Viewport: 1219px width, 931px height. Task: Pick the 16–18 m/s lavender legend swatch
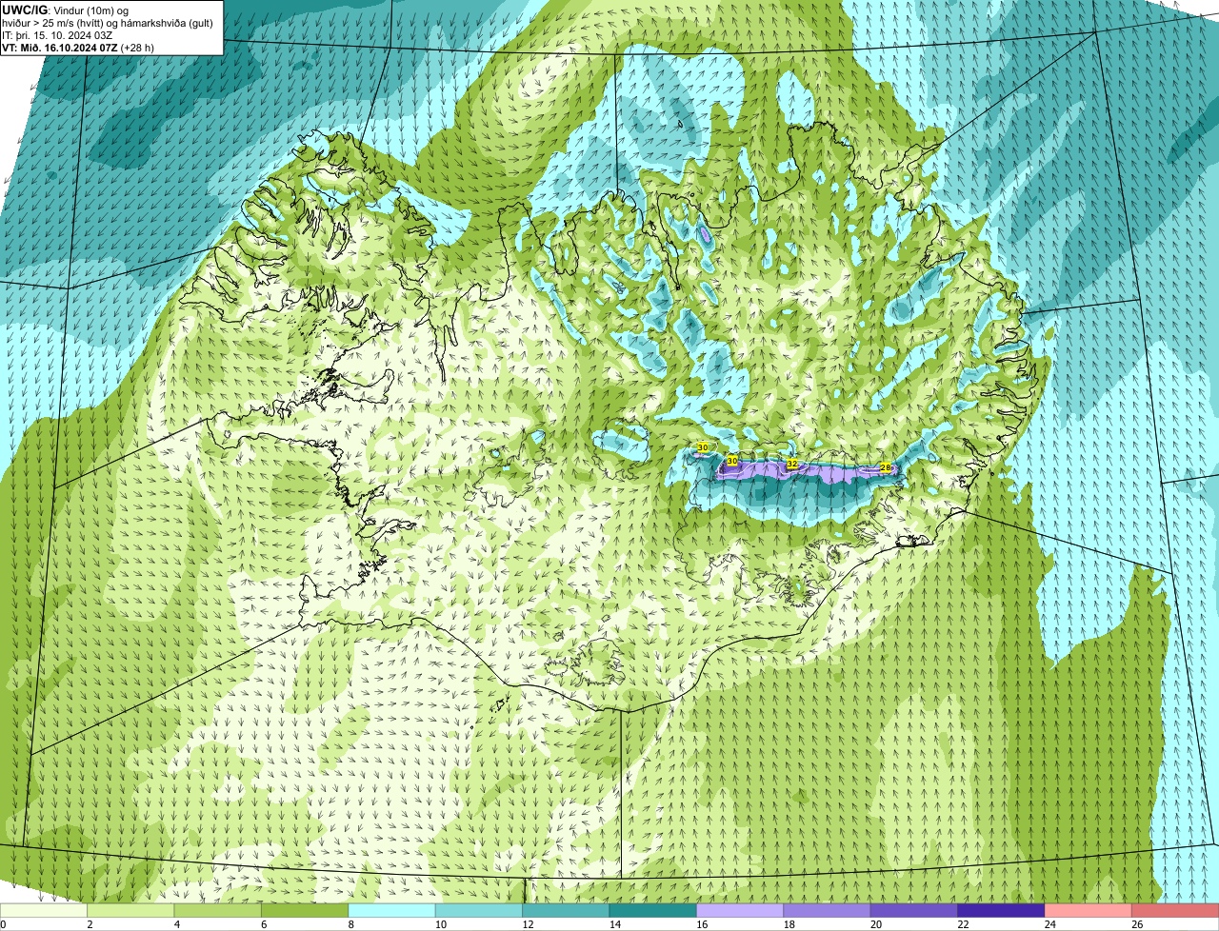point(741,910)
